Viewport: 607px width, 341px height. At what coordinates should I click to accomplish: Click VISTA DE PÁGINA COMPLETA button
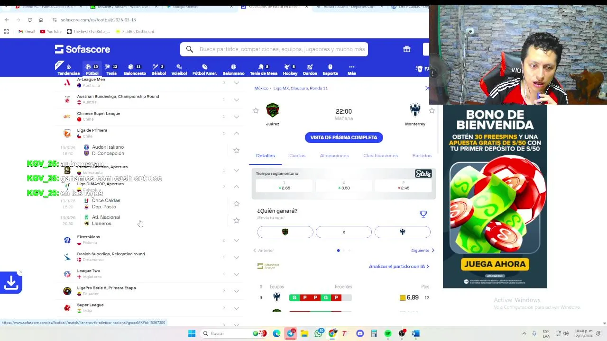(344, 137)
